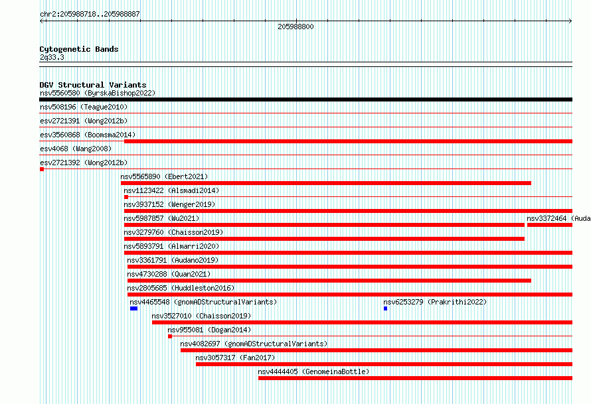Select the nsv3937152 red bar
591x404 pixels.
point(348,211)
